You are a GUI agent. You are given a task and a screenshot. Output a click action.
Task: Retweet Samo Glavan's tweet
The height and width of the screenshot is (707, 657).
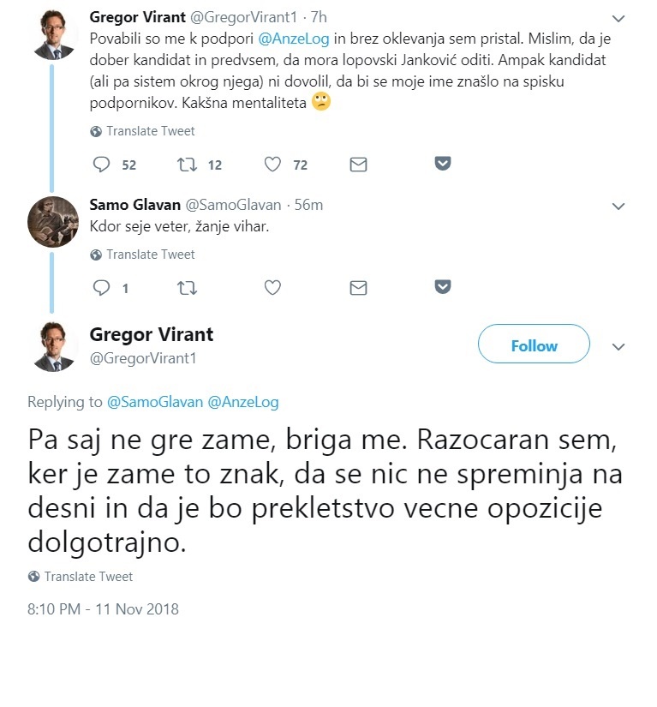[x=187, y=288]
